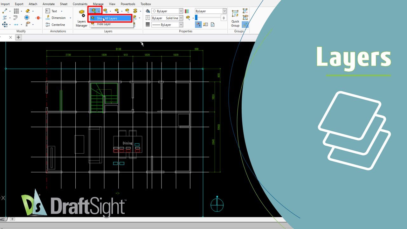
Task: Click the line style icon in Properties
Action: coord(148,18)
